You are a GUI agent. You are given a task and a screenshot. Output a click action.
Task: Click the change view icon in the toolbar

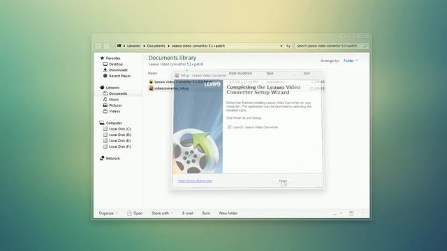point(335,213)
